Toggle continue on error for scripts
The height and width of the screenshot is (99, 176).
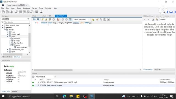[58, 20]
